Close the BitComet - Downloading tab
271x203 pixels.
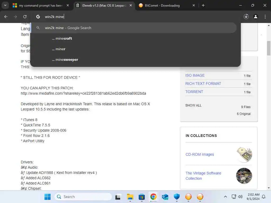194,6
